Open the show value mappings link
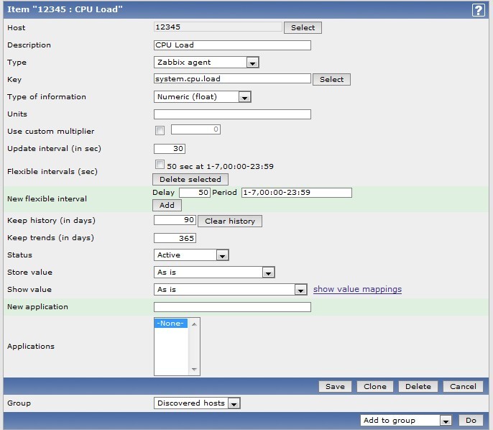Viewport: 493px width, 430px height. coord(357,289)
